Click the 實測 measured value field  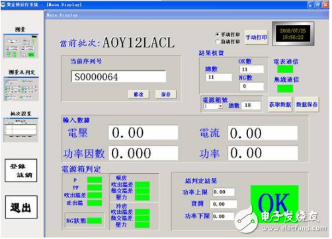click(224, 204)
